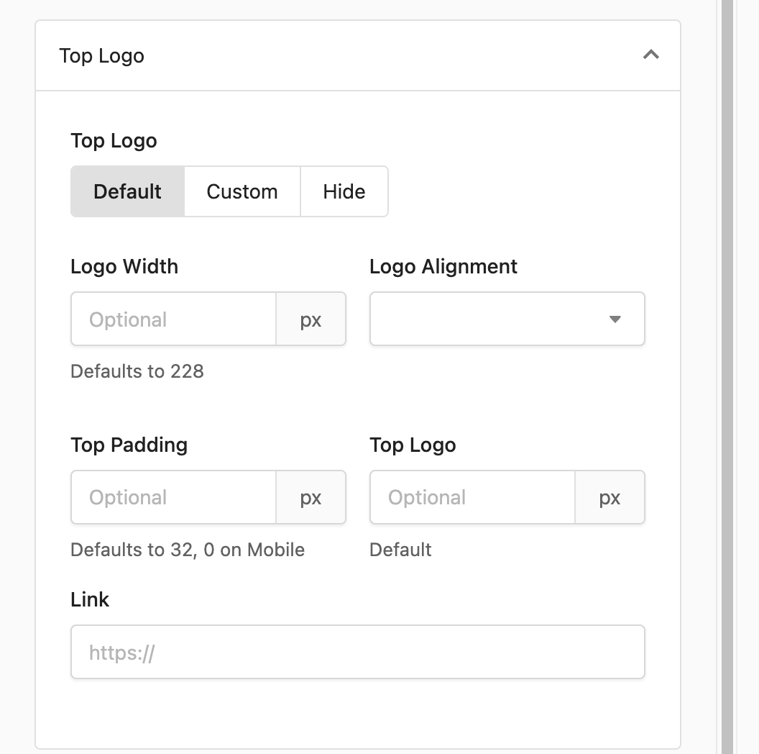The height and width of the screenshot is (754, 759).
Task: Open the Logo Alignment dropdown
Action: point(507,319)
